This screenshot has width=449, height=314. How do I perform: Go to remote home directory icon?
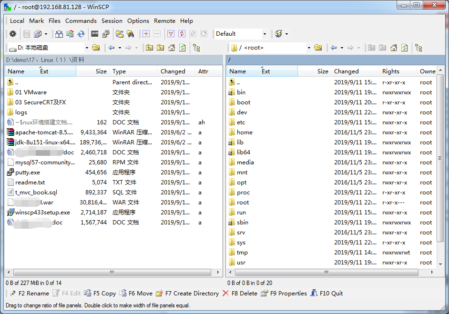click(x=394, y=48)
